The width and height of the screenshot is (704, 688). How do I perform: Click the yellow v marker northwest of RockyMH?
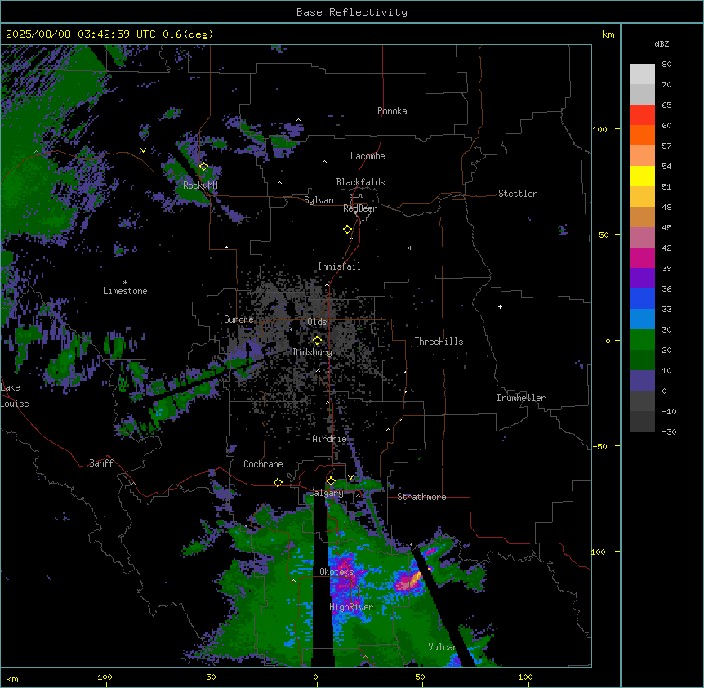[x=143, y=150]
